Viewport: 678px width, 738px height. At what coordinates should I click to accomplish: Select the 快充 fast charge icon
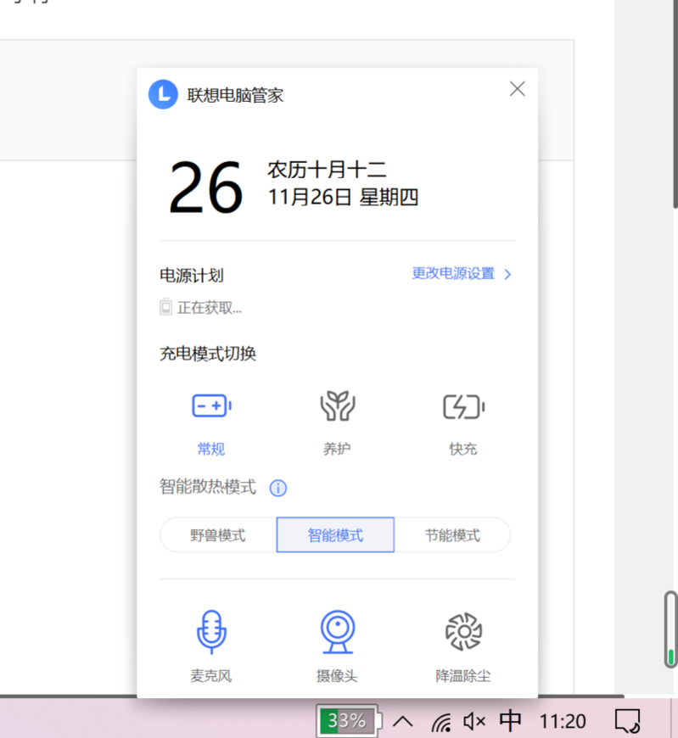[463, 407]
